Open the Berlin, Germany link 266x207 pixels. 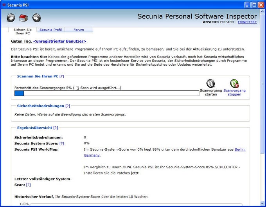pos(240,149)
